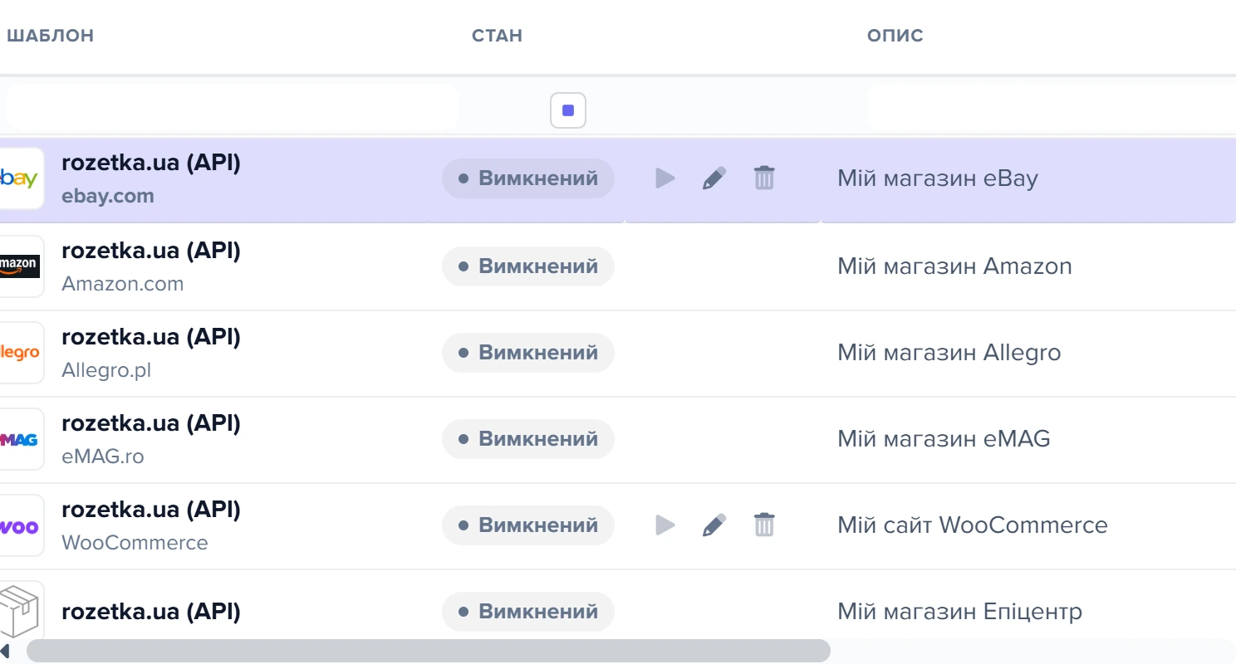Click the ОПИС filter input field
The height and width of the screenshot is (664, 1236).
click(x=1051, y=106)
